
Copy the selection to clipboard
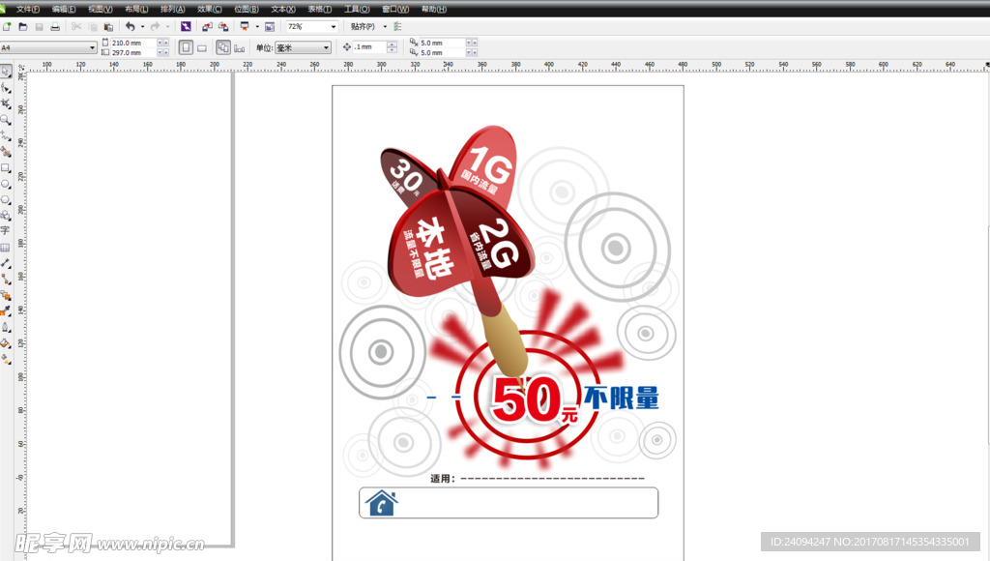(x=93, y=26)
